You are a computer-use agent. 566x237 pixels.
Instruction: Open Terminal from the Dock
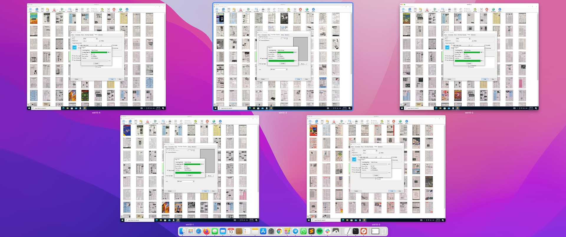pyautogui.click(x=356, y=231)
